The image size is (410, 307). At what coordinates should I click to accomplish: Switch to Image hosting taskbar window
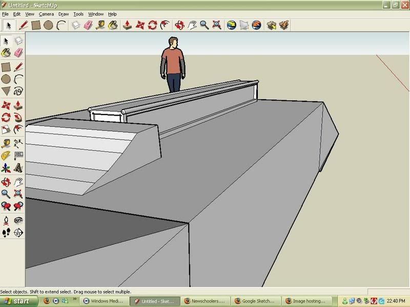click(x=307, y=301)
